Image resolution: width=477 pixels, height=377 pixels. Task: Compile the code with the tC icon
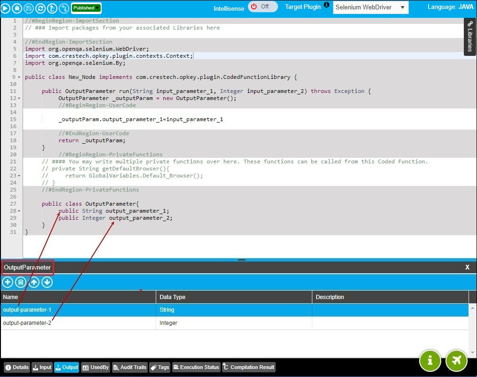click(52, 8)
